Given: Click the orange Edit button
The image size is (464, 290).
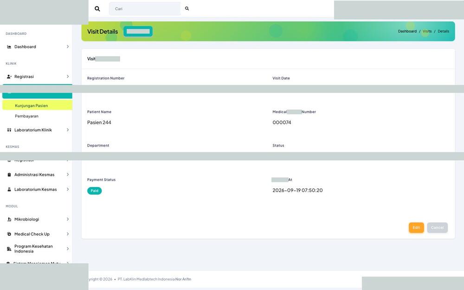Looking at the screenshot, I should click(416, 227).
